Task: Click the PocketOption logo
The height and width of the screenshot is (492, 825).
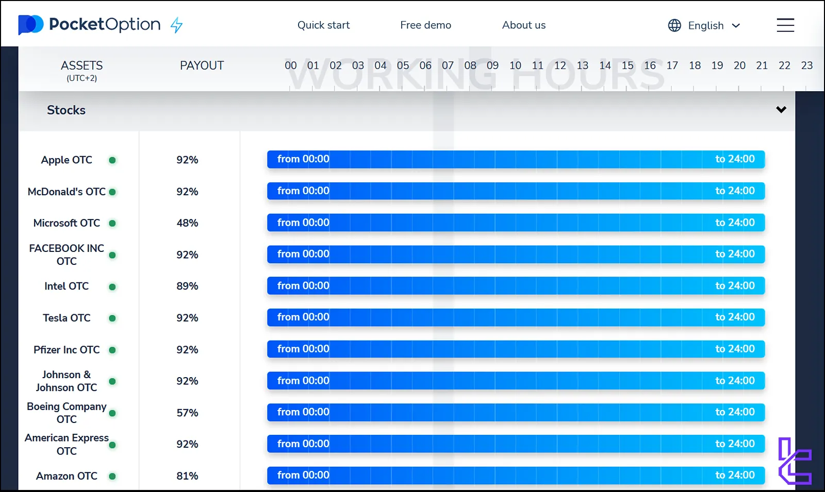Action: click(89, 25)
